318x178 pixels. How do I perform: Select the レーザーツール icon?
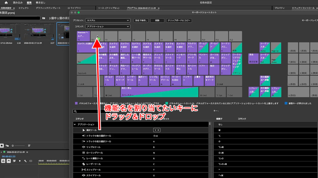pos(83,164)
